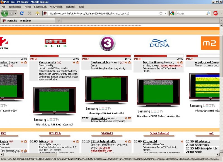The height and width of the screenshot is (162, 223).
Task: Click the Adblock Plus ABP icon
Action: 215,13
